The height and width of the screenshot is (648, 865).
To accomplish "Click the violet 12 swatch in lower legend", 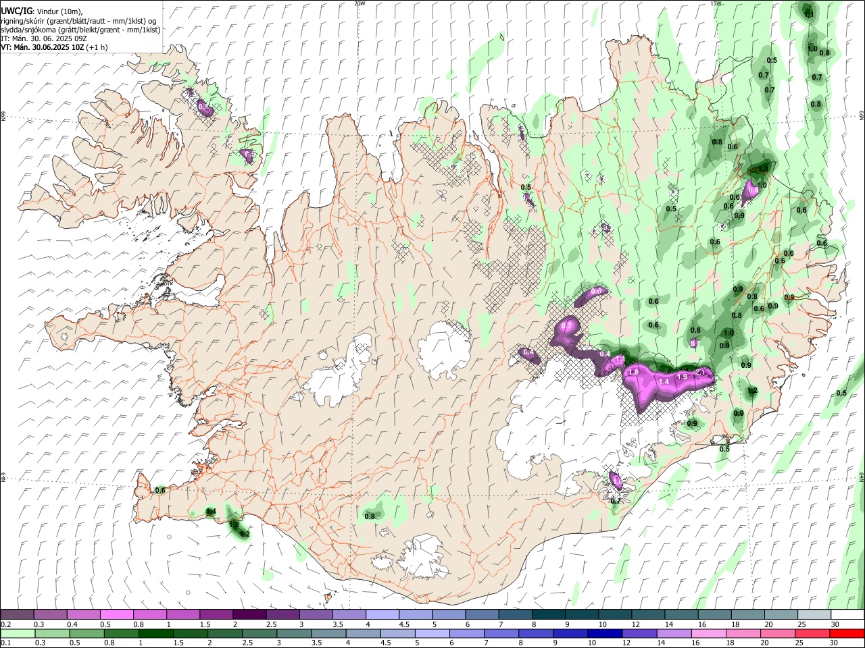I will [640, 634].
